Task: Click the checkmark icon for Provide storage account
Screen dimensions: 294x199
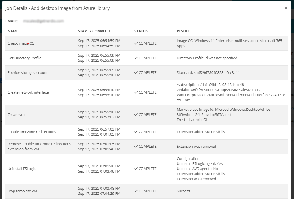Action: 136,73
